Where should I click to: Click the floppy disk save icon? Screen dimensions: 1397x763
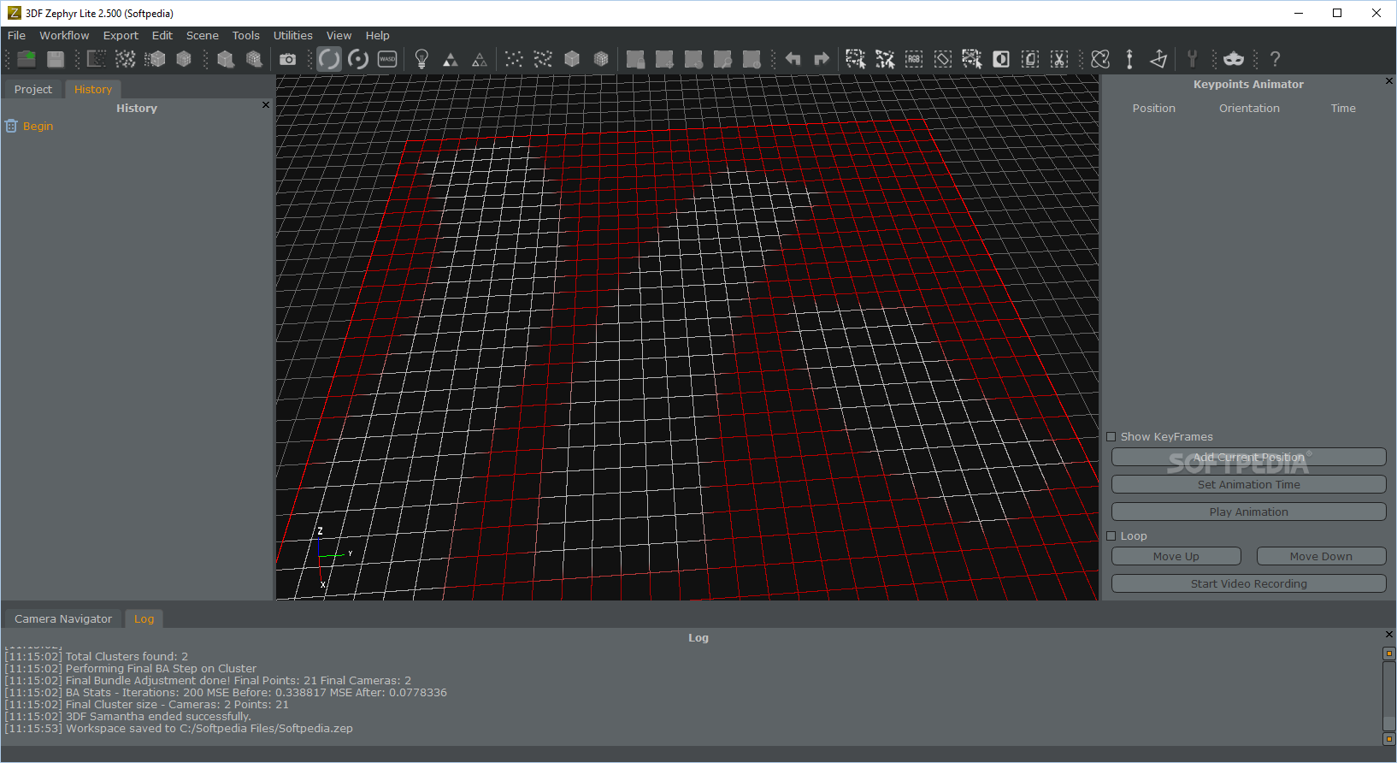point(56,59)
